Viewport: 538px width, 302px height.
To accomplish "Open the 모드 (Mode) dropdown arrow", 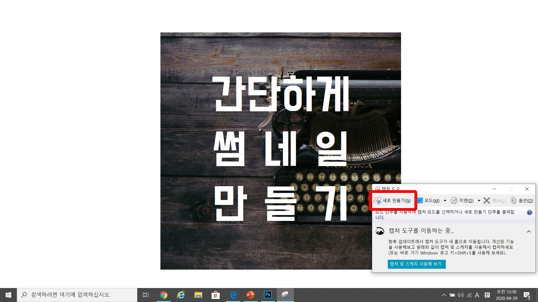I will click(x=445, y=200).
